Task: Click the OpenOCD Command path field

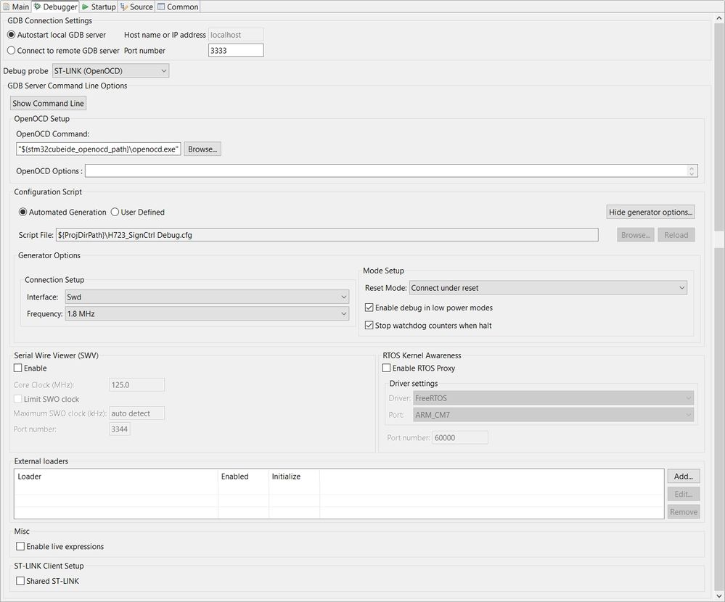Action: pyautogui.click(x=99, y=149)
